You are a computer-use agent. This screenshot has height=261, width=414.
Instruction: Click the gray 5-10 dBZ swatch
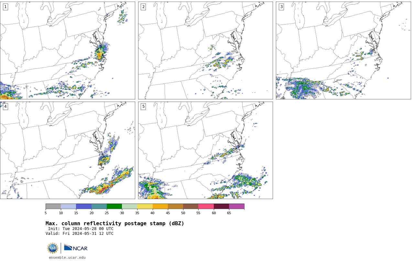(53, 206)
